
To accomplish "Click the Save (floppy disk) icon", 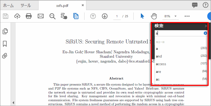I will pyautogui.click(x=6, y=16).
